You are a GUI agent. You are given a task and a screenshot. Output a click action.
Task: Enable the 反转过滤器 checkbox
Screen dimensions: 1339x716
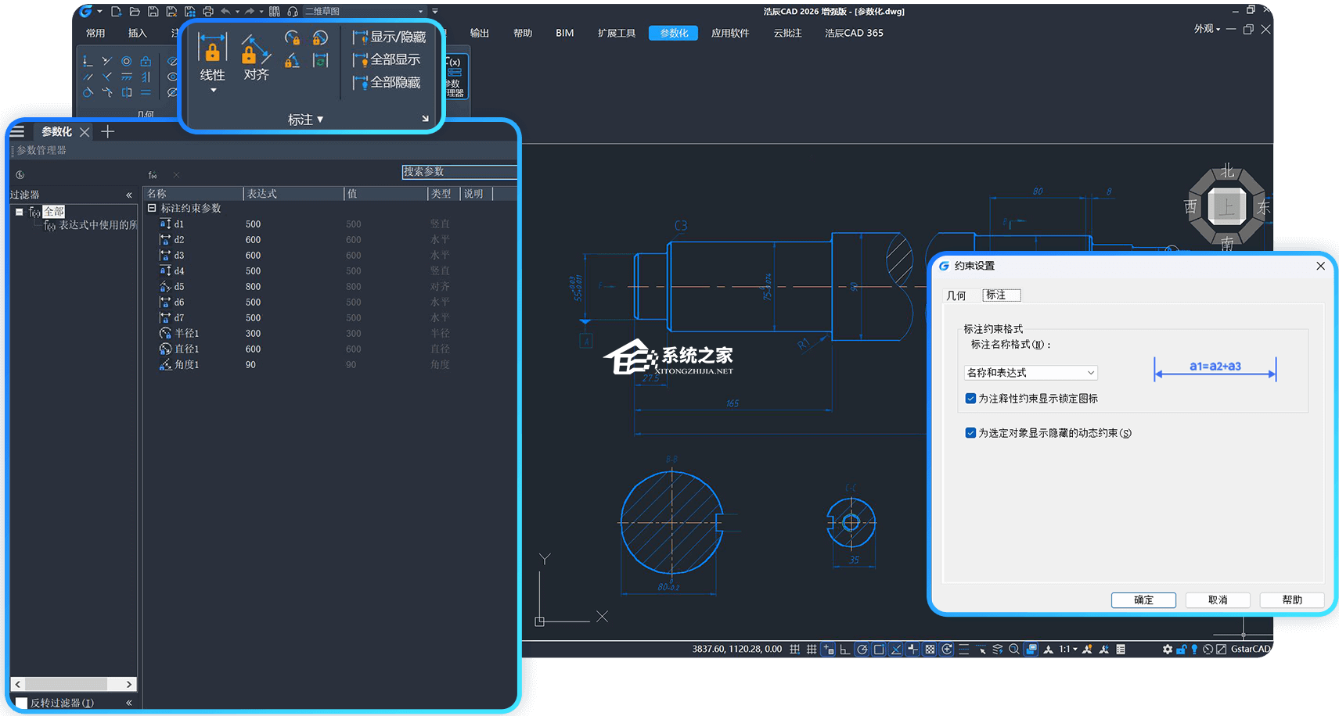click(x=21, y=703)
